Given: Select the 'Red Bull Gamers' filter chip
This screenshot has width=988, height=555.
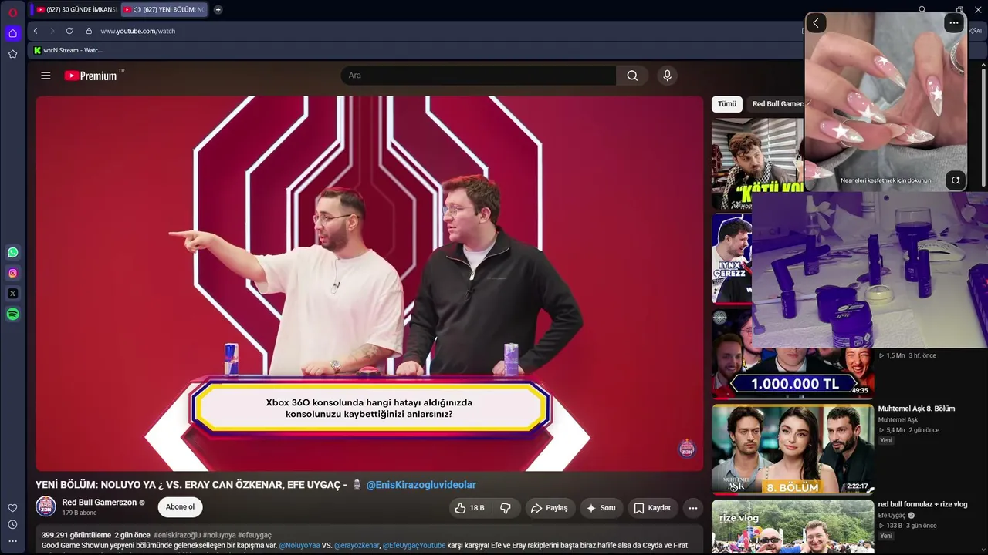Looking at the screenshot, I should point(777,104).
